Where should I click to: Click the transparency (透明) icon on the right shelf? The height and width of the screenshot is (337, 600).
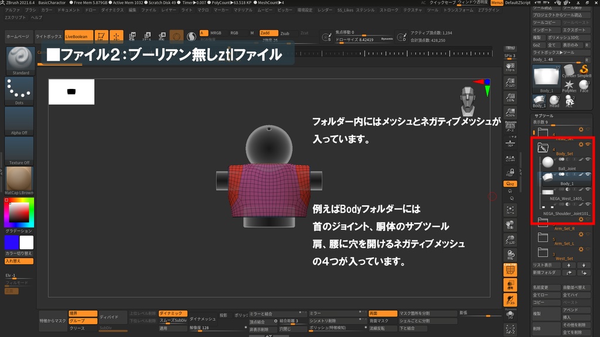[510, 285]
